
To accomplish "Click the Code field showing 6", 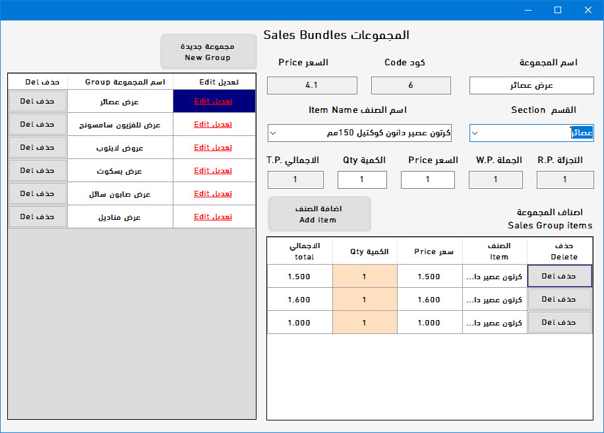I will point(411,85).
